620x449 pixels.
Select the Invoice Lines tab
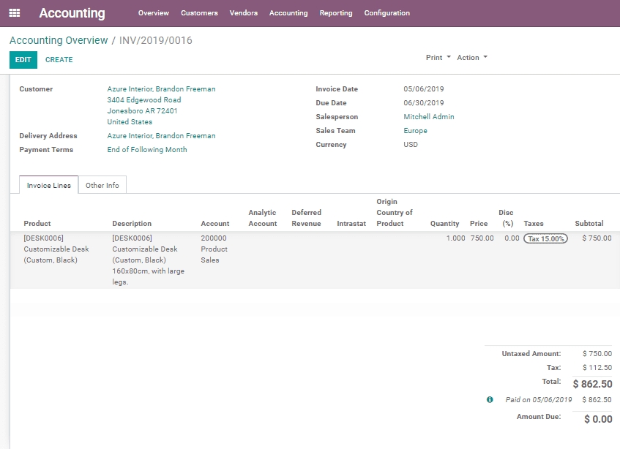point(48,185)
